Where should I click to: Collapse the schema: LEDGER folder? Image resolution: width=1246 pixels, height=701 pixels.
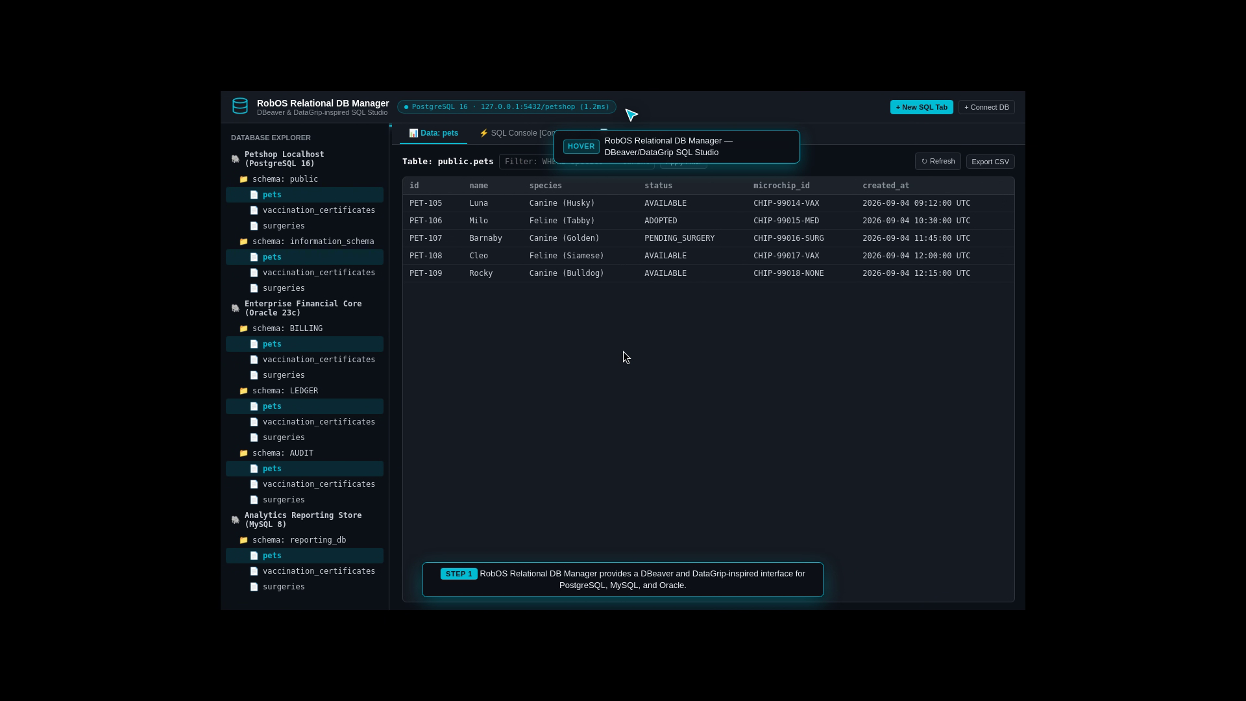point(304,391)
